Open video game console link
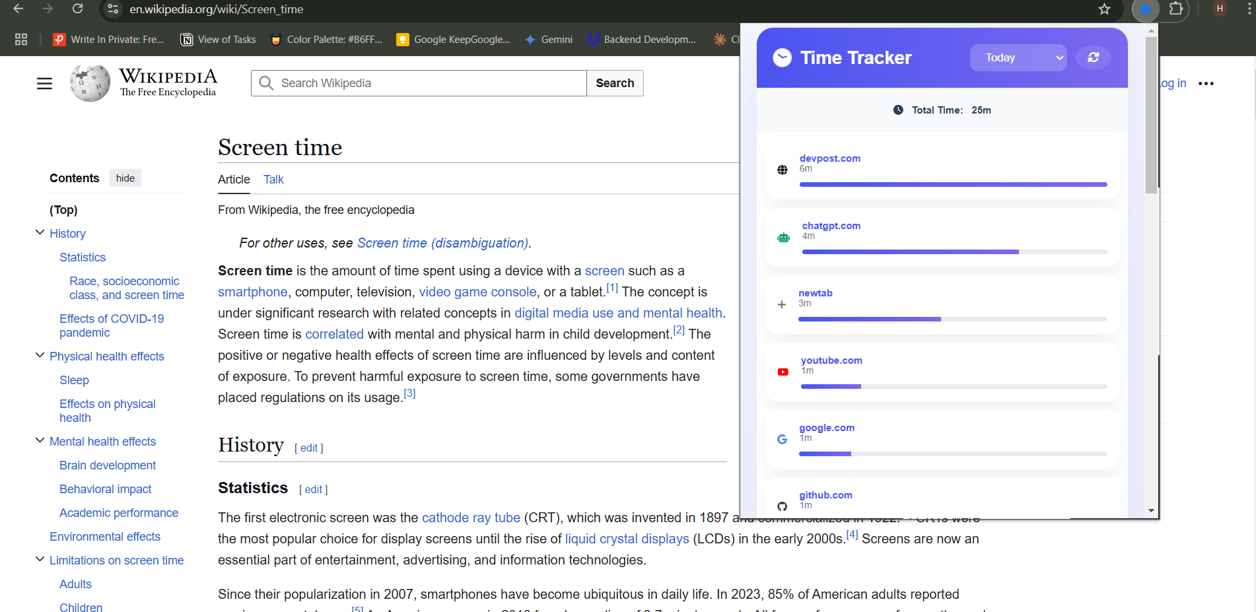1256x612 pixels. (477, 292)
